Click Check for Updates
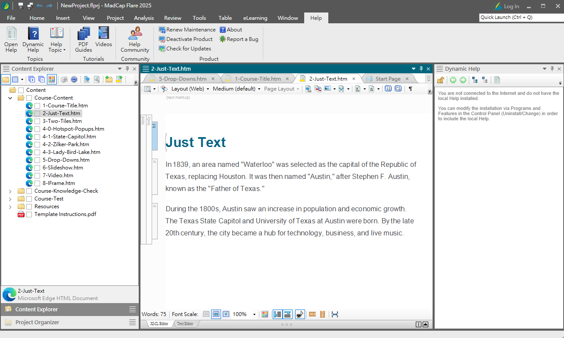 click(185, 49)
